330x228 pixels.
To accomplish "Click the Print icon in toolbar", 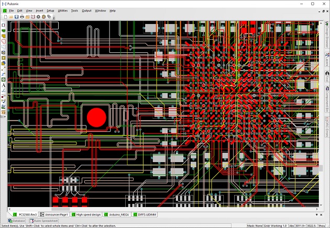I will coord(22,17).
